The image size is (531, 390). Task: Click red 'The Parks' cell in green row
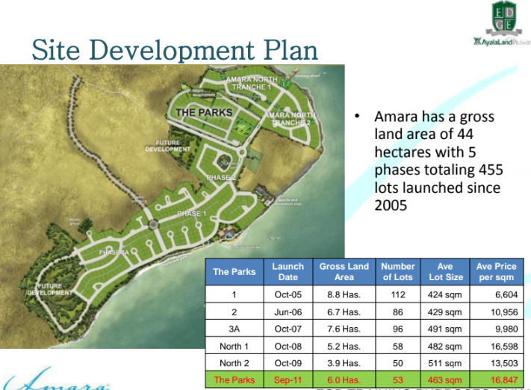235,380
